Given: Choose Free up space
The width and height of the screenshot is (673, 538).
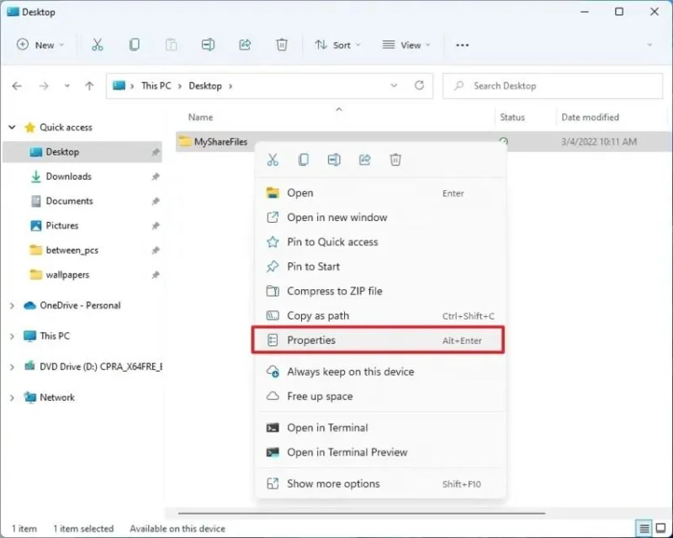Looking at the screenshot, I should (x=380, y=396).
